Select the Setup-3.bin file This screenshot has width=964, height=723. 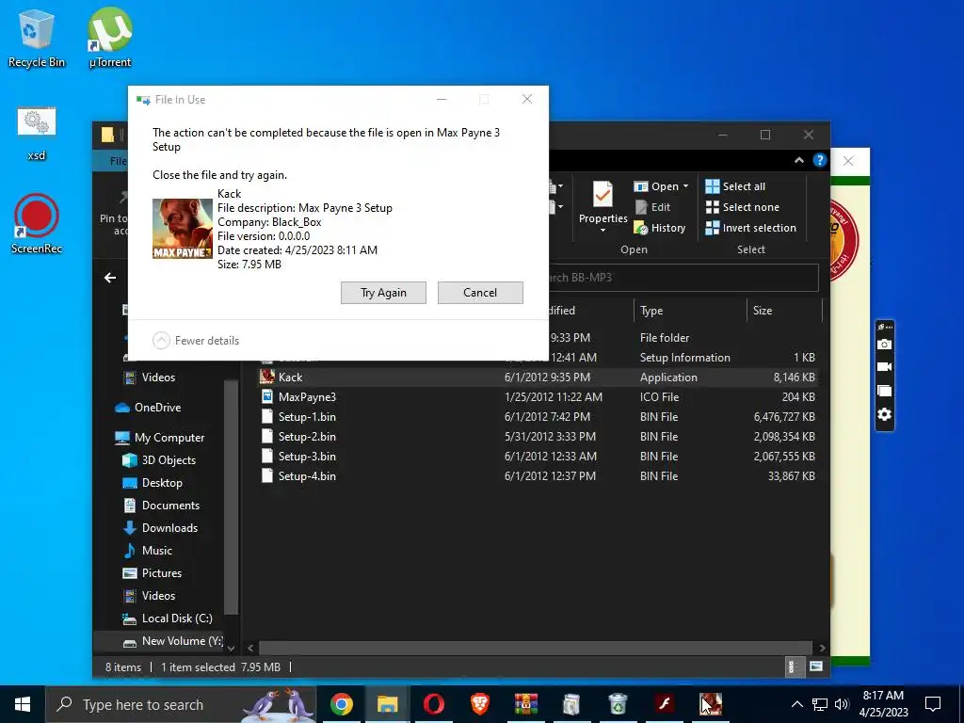[538, 457]
